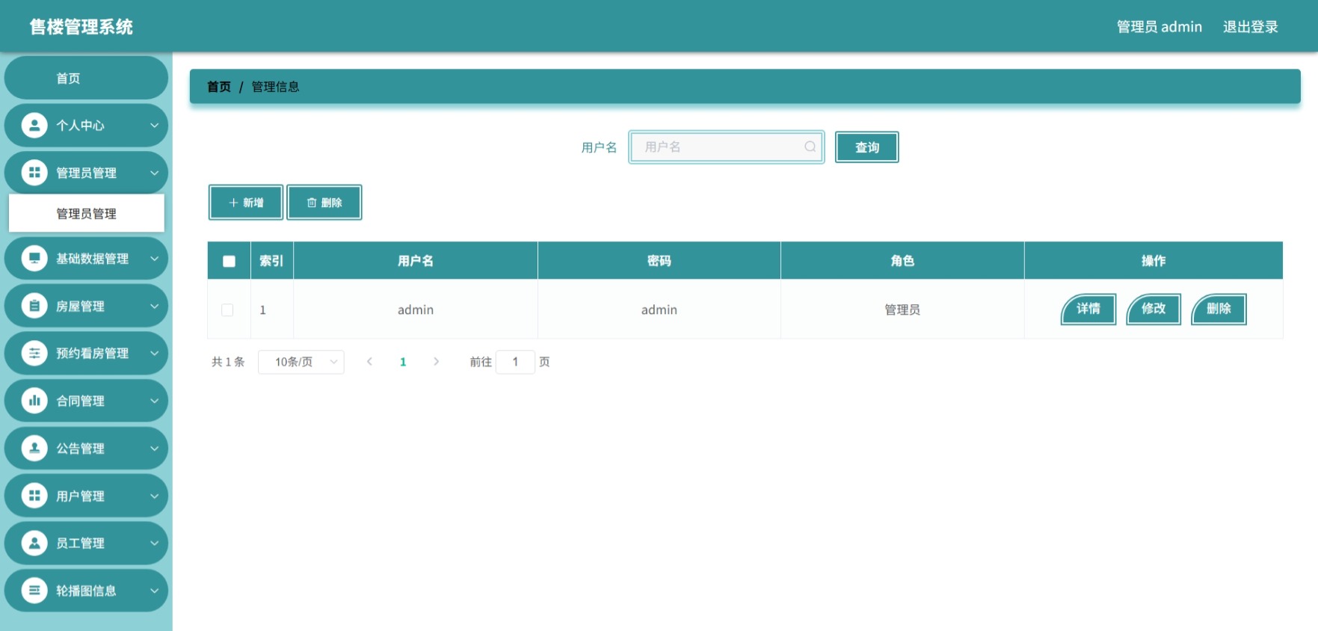Click the 个人中心 person icon
The width and height of the screenshot is (1318, 631).
[34, 125]
